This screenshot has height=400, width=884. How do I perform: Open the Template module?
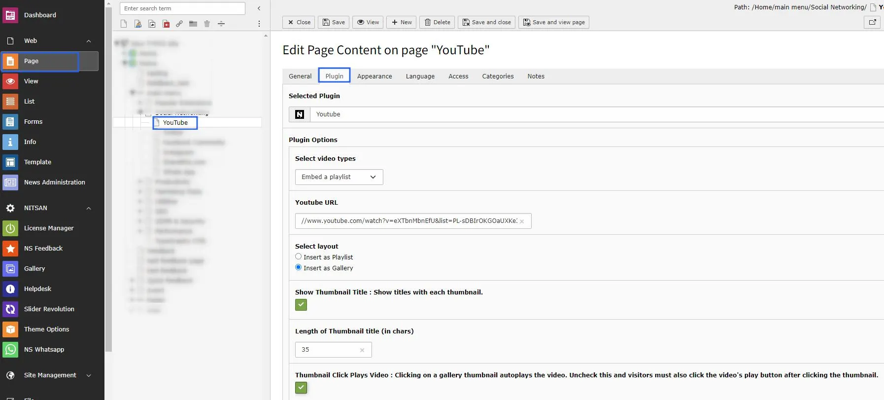(49, 162)
